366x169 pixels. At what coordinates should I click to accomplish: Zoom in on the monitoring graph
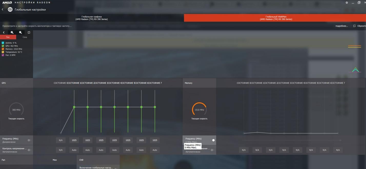[12, 33]
